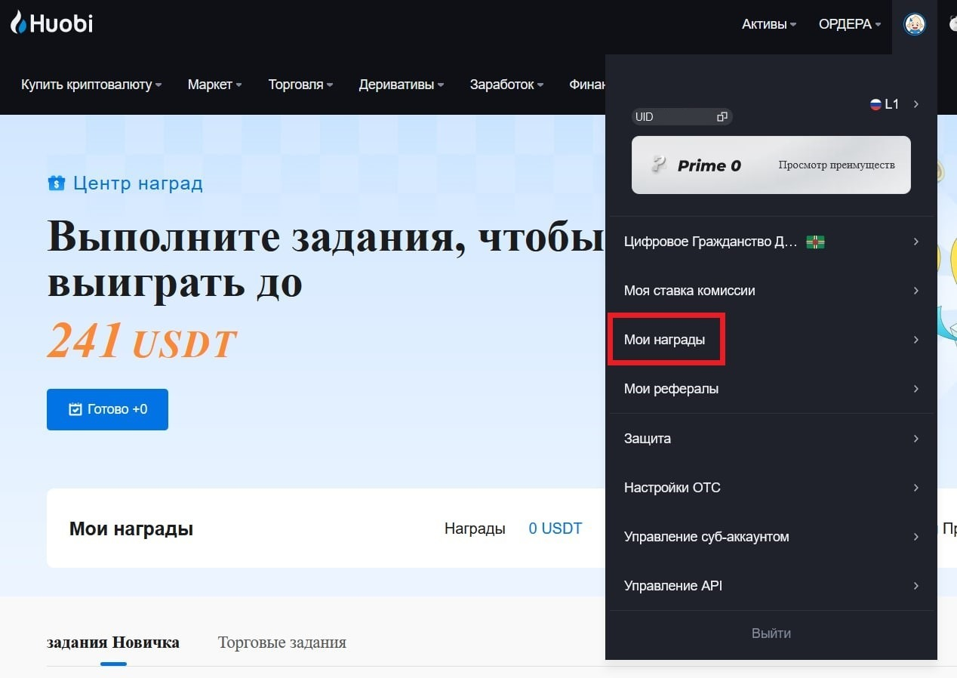Expand Купить криптовалюту menu

[x=91, y=85]
